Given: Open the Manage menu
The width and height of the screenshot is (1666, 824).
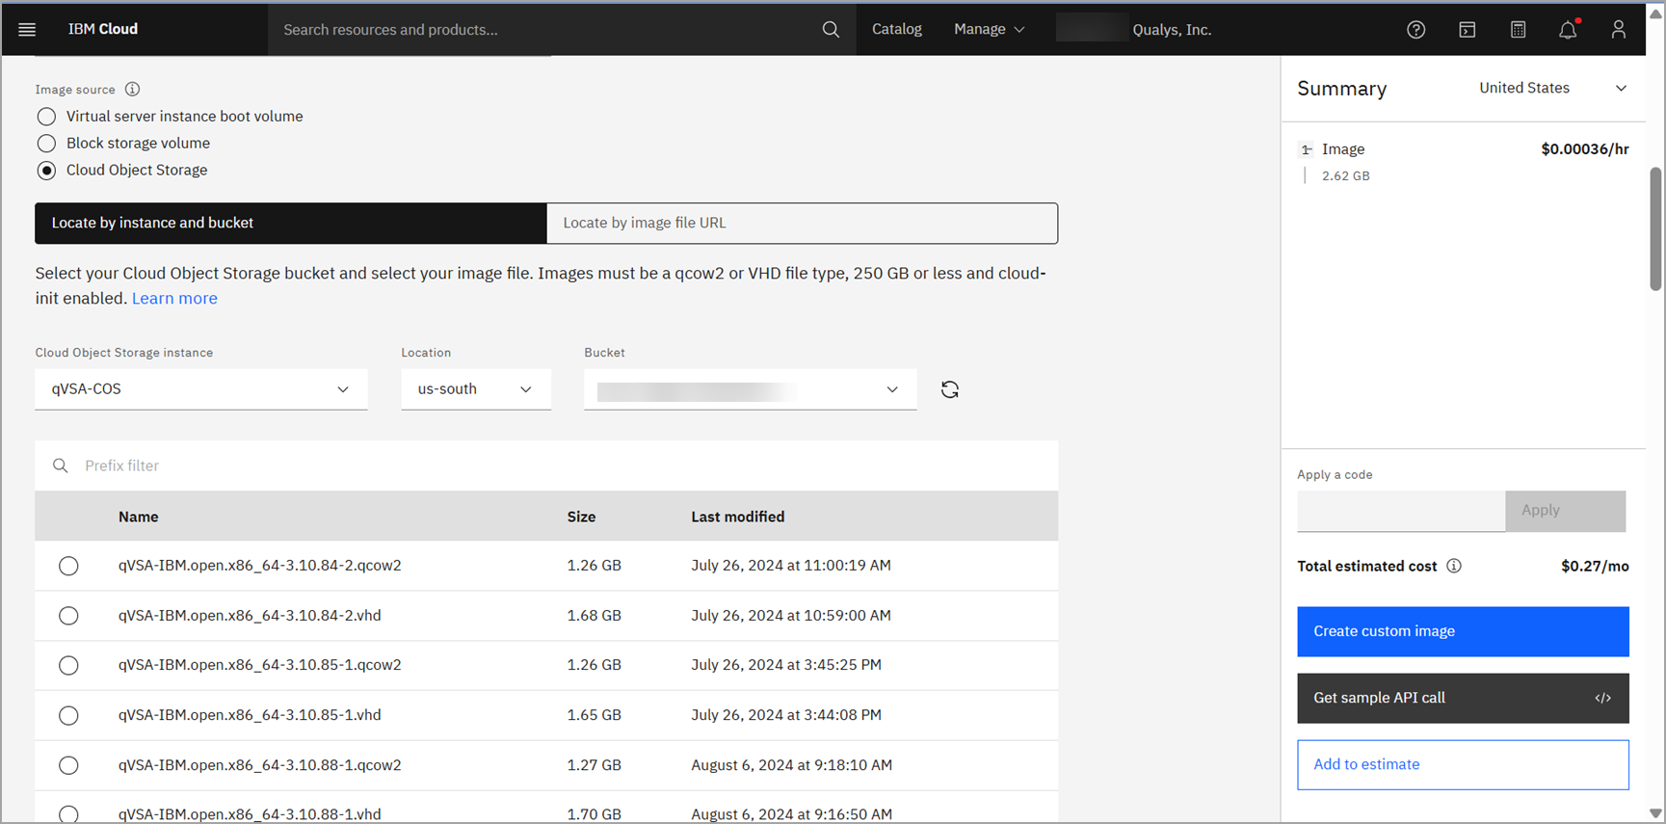Looking at the screenshot, I should [989, 30].
